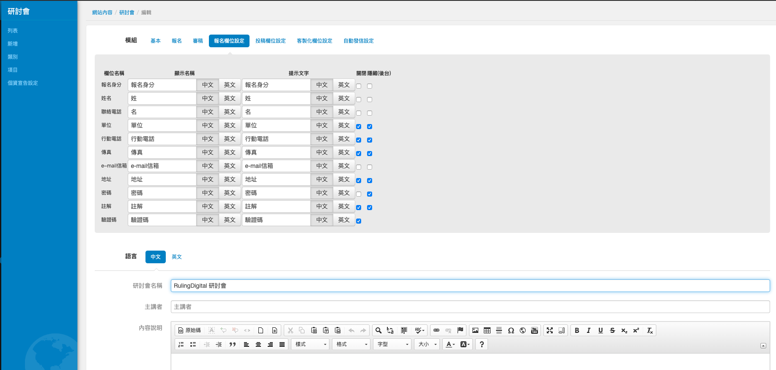
Task: Open the 樣式 styles dropdown
Action: (x=311, y=344)
